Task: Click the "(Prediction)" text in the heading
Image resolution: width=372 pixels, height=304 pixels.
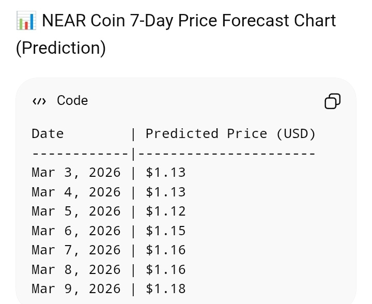Action: tap(61, 48)
